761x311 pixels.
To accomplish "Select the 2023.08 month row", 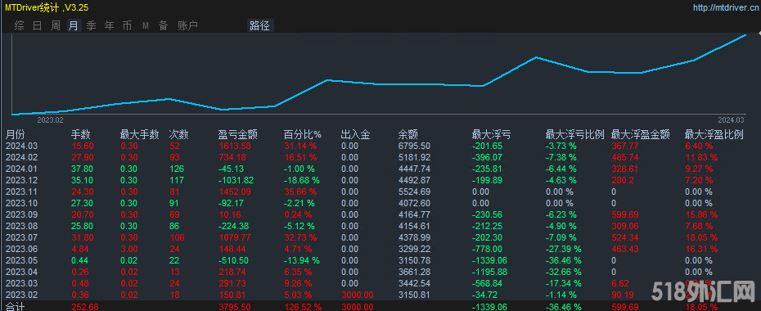I will 380,226.
